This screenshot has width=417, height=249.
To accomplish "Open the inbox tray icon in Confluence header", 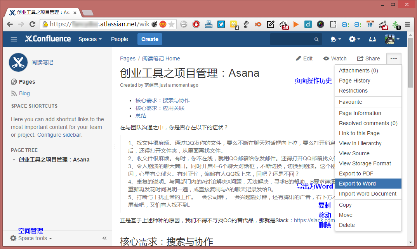I will [372, 39].
